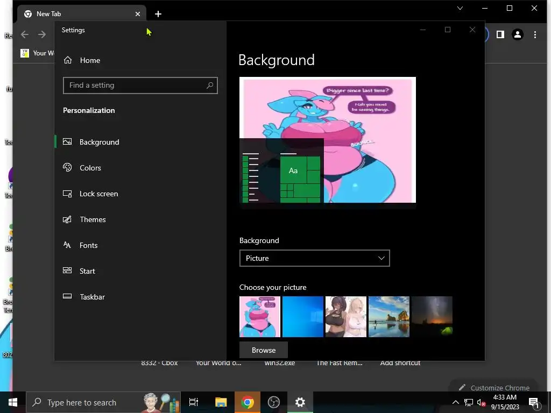551x413 pixels.
Task: Open Chrome profile avatar
Action: tap(518, 34)
